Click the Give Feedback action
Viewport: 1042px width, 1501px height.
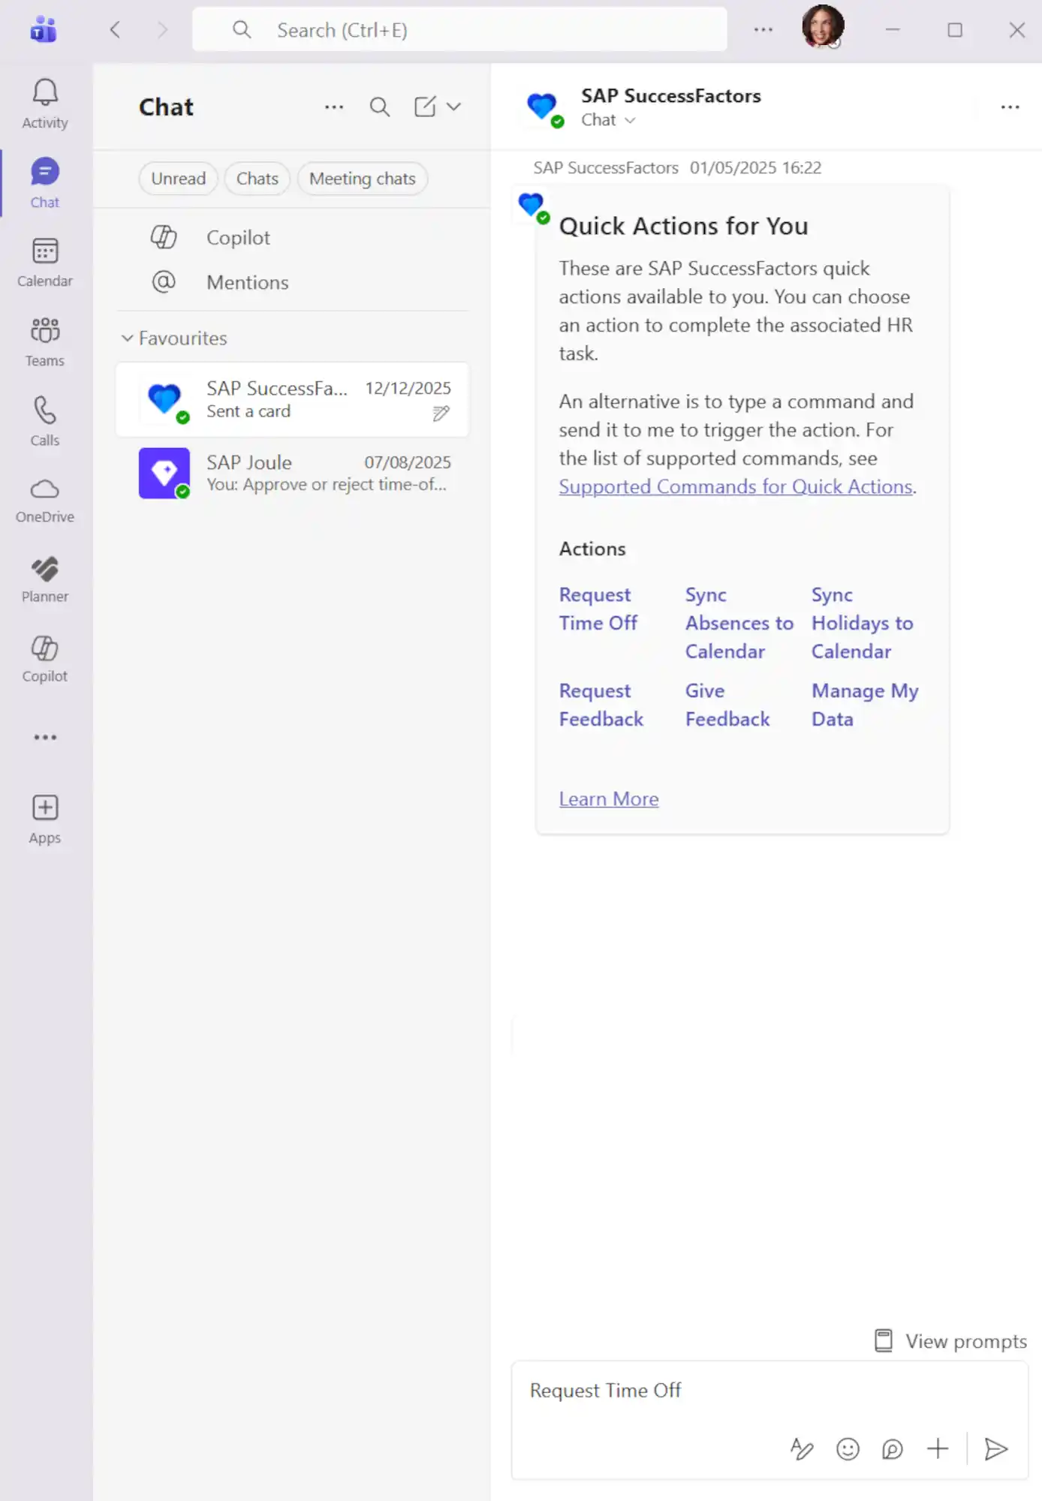[x=727, y=705]
